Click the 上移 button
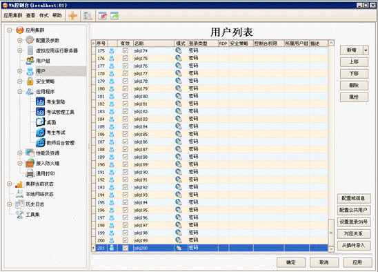Screen dimensions: 378x272 pyautogui.click(x=354, y=62)
